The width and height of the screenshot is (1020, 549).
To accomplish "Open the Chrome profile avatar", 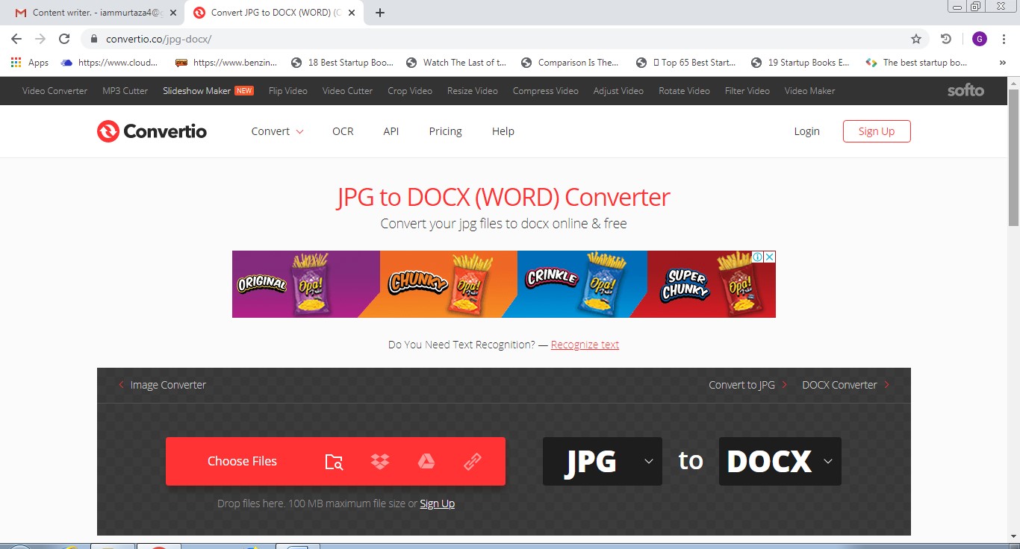I will 980,39.
